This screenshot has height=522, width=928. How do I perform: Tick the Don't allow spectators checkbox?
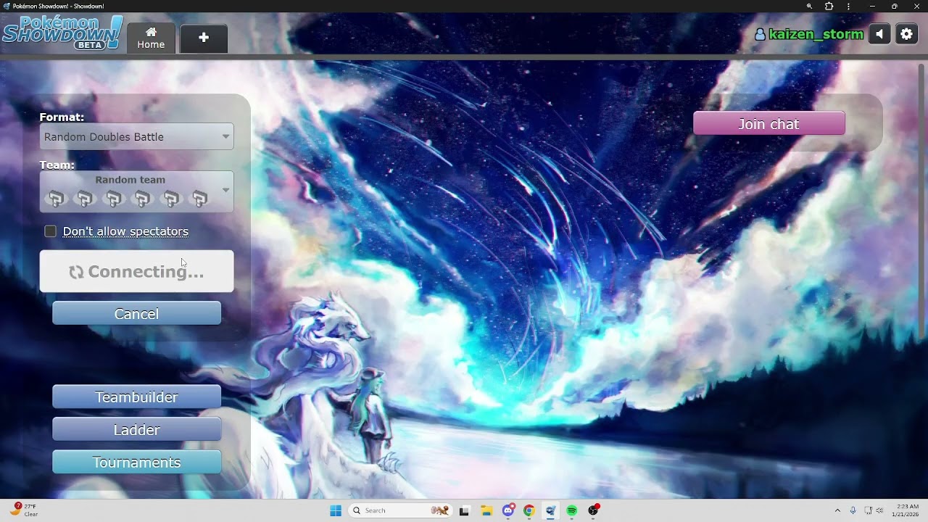pos(50,231)
